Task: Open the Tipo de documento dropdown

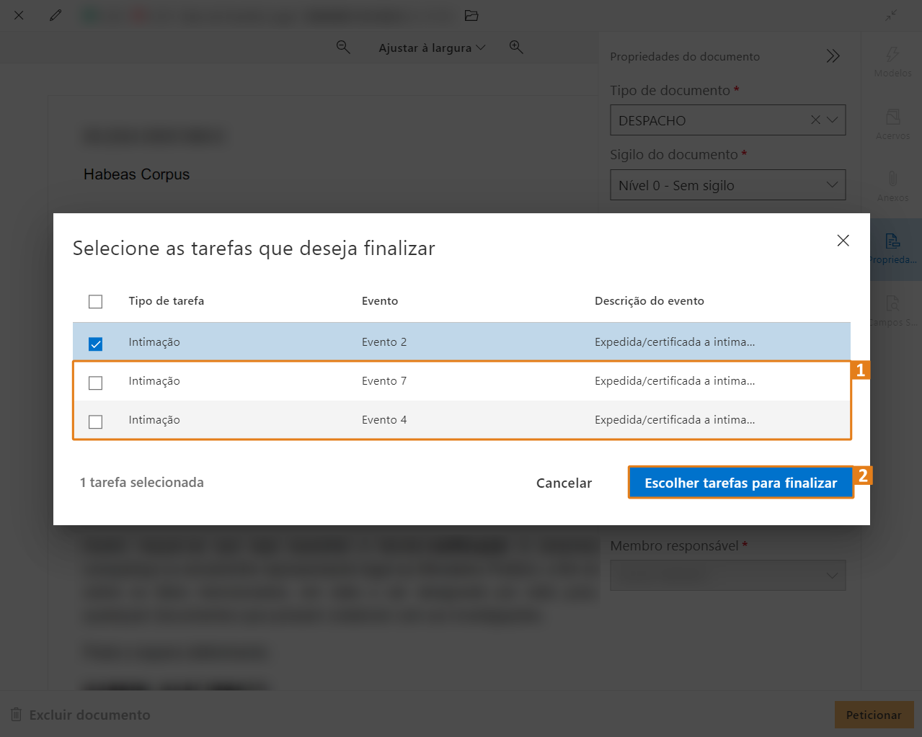Action: 832,120
